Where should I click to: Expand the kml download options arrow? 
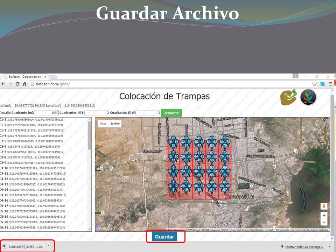point(49,246)
